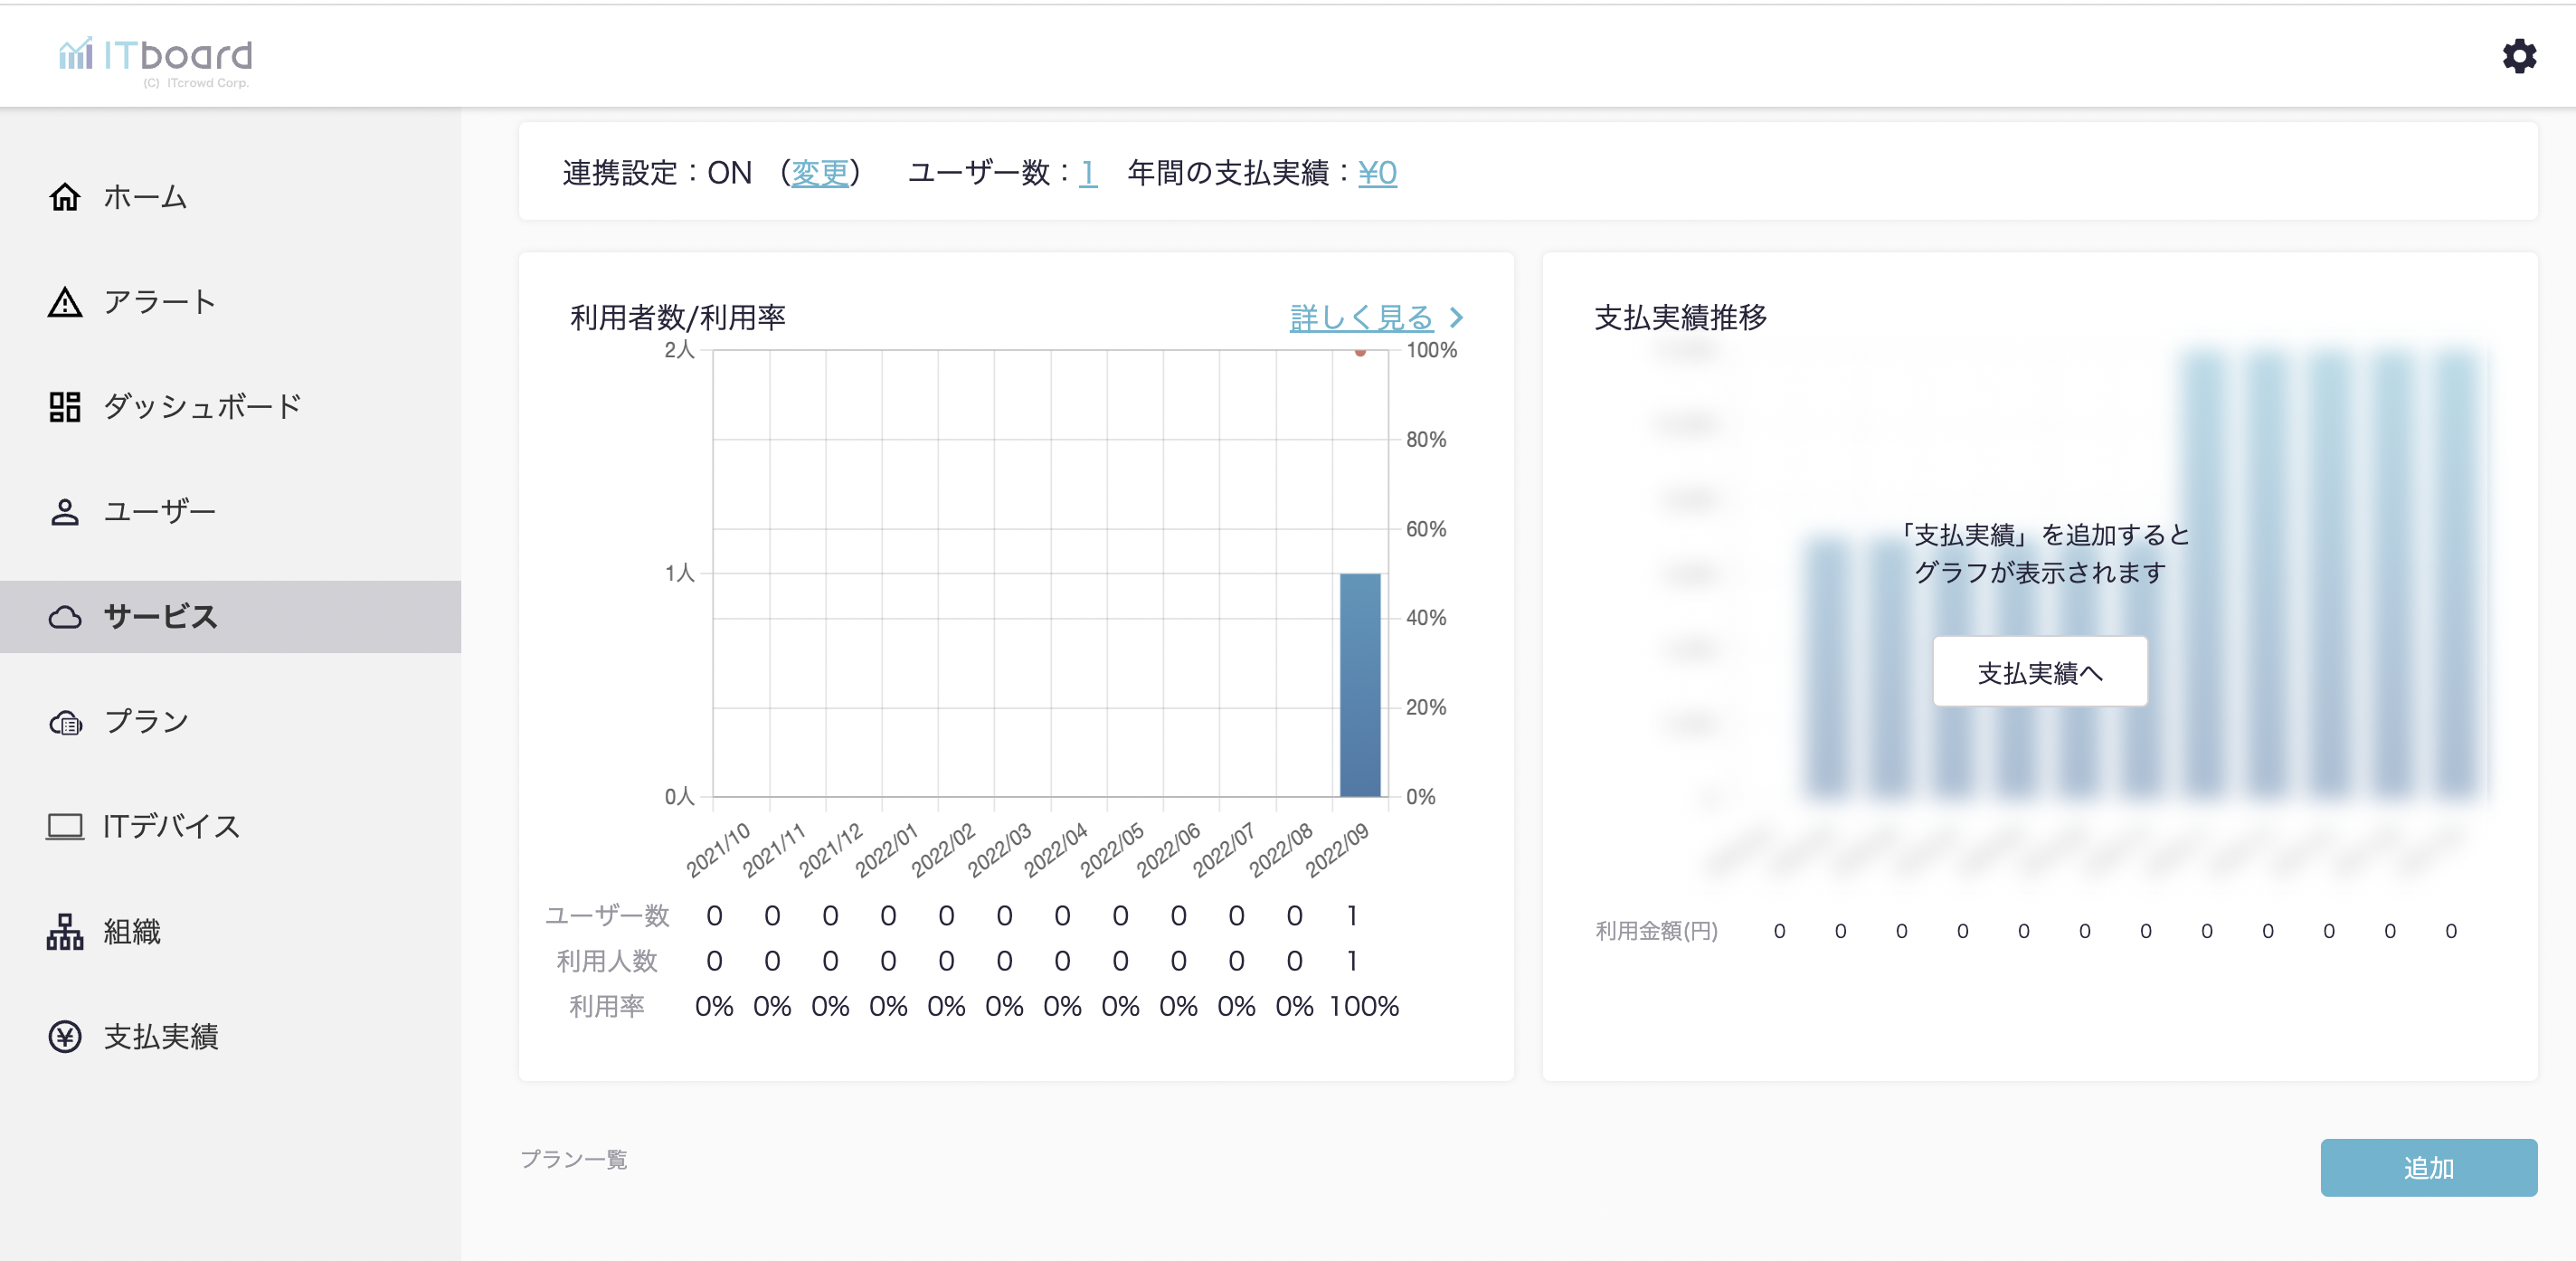Select the サービス menu item
Viewport: 2576px width, 1261px height.
click(160, 617)
